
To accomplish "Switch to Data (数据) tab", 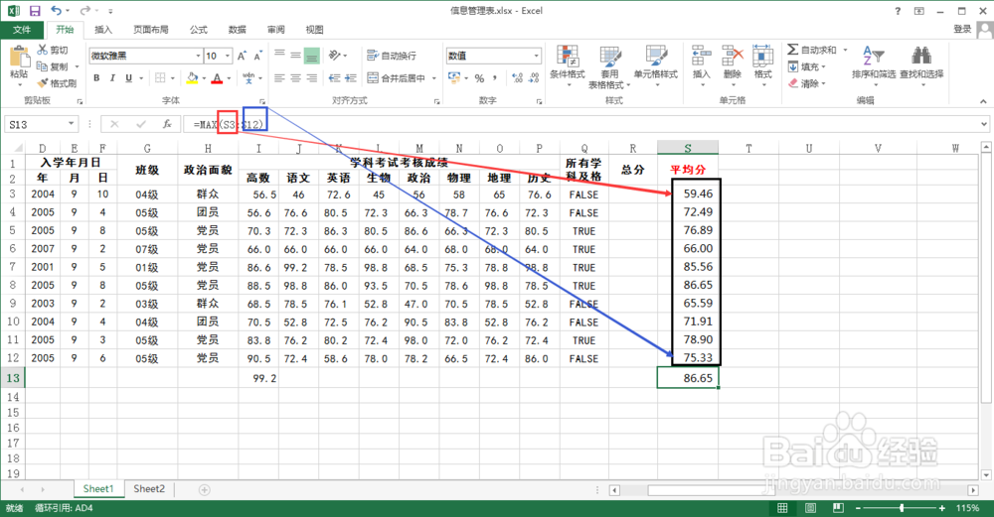I will pos(238,30).
